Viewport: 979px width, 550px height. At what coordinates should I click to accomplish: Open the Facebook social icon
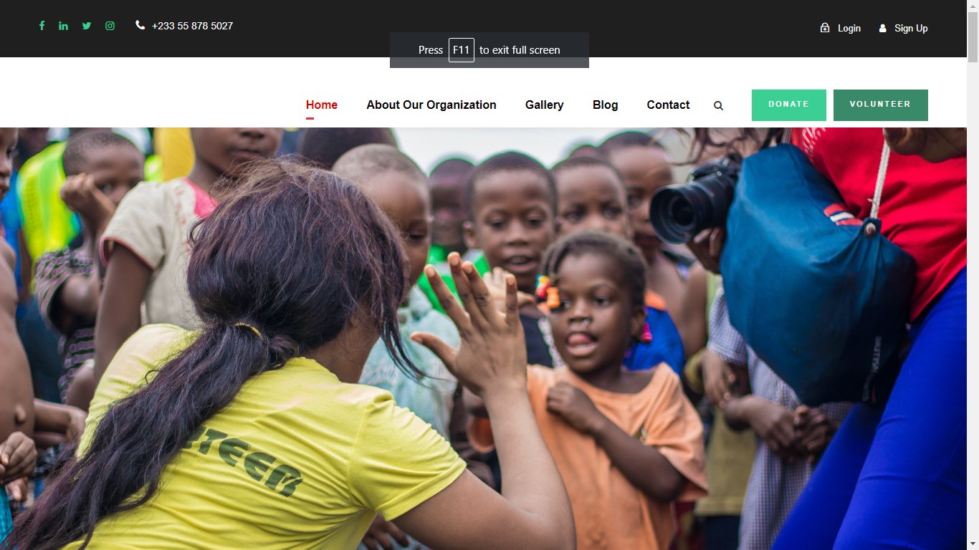(42, 26)
